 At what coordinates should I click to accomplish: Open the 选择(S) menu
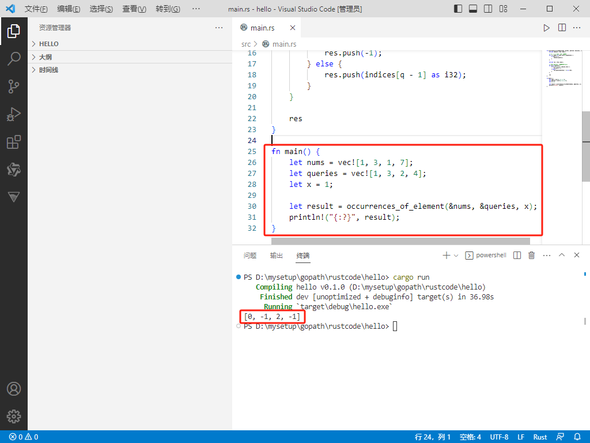(101, 9)
